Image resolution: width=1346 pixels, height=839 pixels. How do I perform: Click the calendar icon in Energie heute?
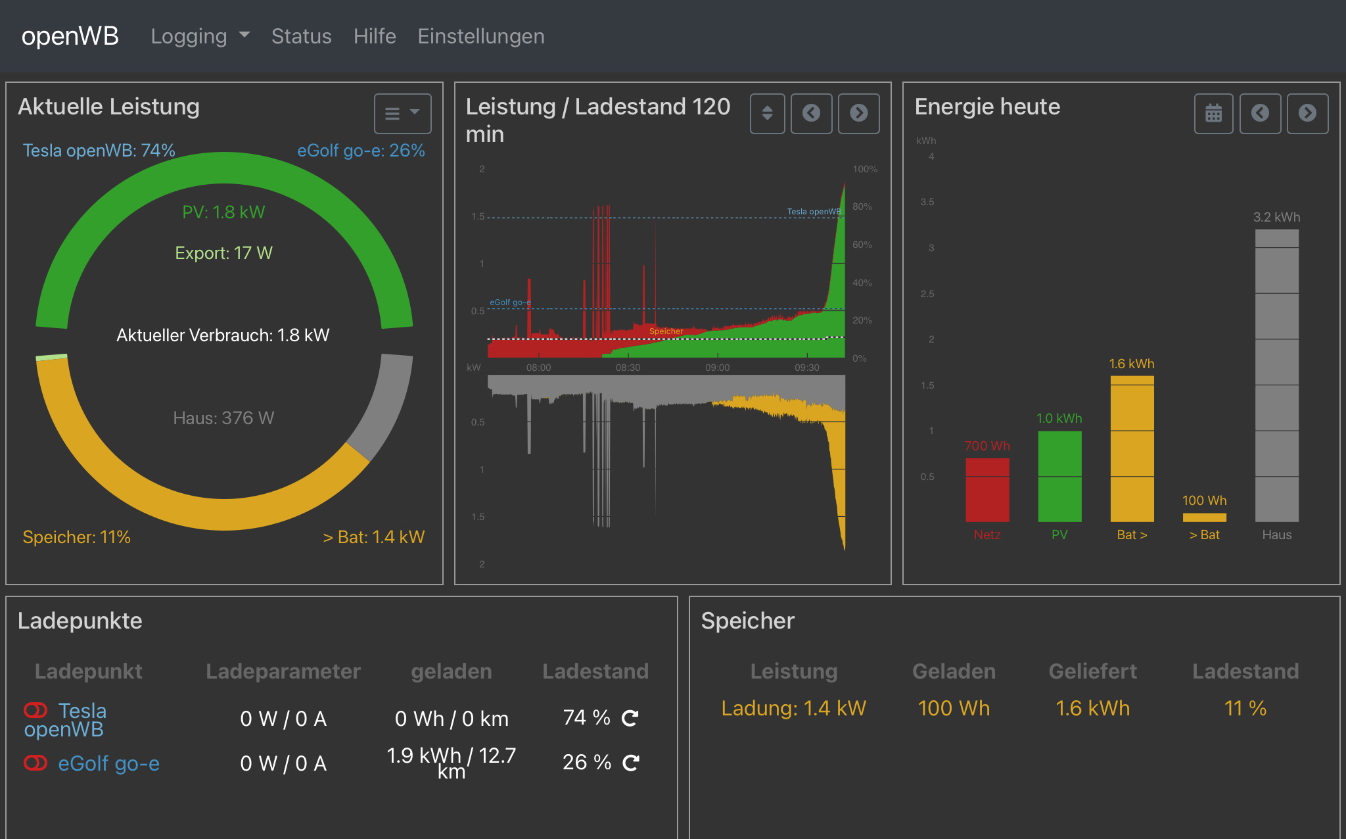(1213, 114)
